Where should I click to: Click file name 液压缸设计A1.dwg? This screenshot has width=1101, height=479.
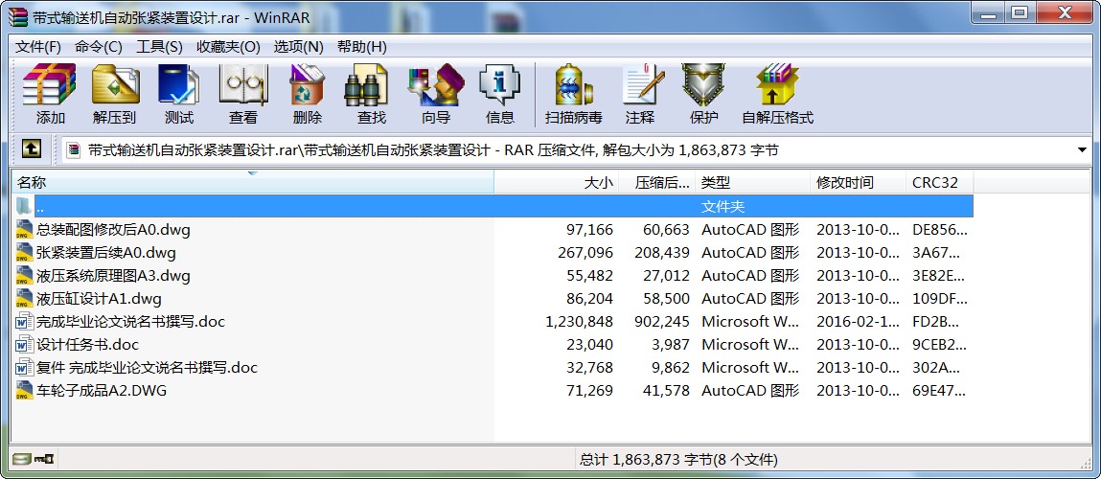pyautogui.click(x=99, y=299)
